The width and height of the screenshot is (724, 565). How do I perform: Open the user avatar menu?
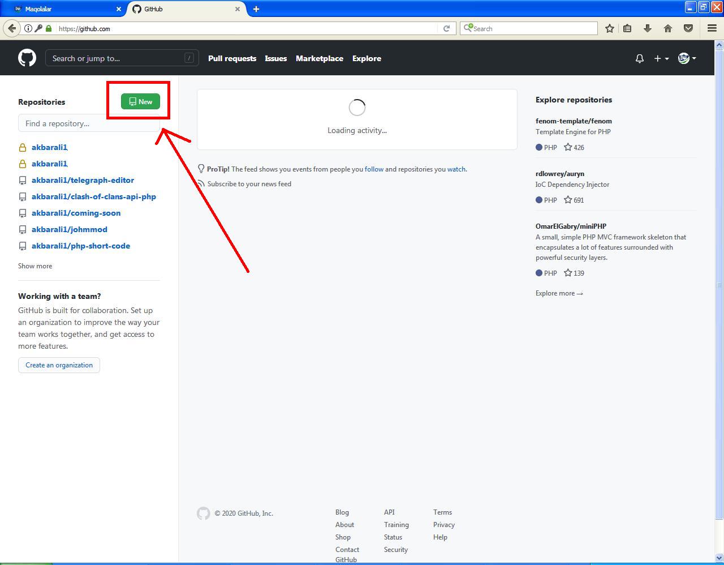[x=687, y=58]
